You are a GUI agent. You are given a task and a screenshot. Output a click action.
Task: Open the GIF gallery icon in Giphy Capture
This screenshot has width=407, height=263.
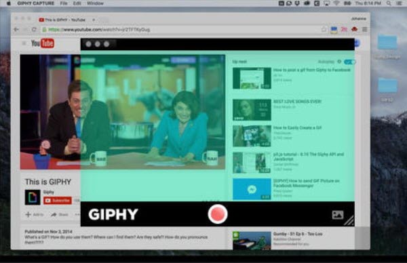pos(337,215)
